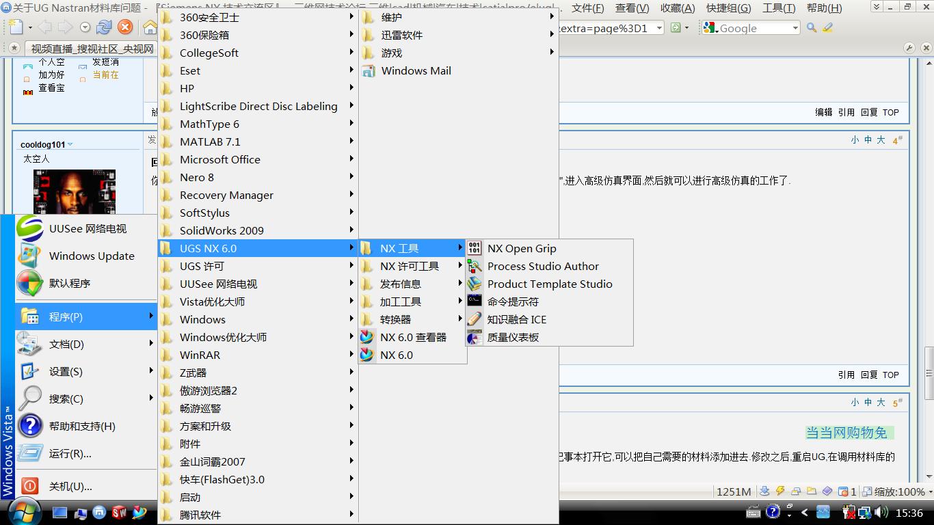Viewport: 934px width, 525px height.
Task: Click 回复 link in post 4
Action: coord(869,375)
